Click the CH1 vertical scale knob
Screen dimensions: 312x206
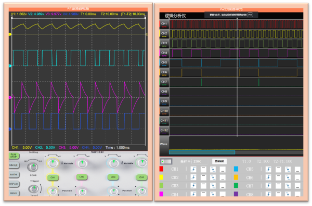(x=53, y=163)
